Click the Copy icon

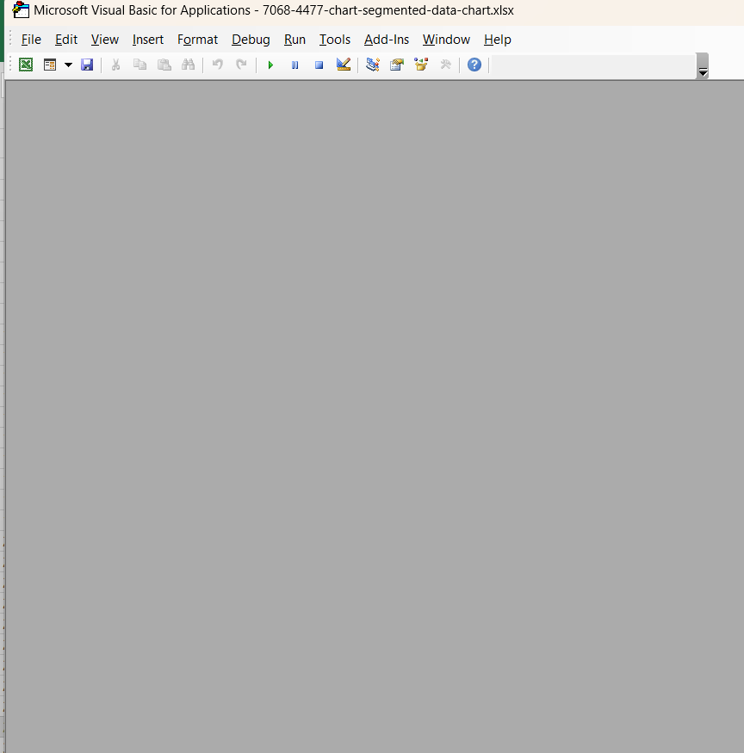139,65
